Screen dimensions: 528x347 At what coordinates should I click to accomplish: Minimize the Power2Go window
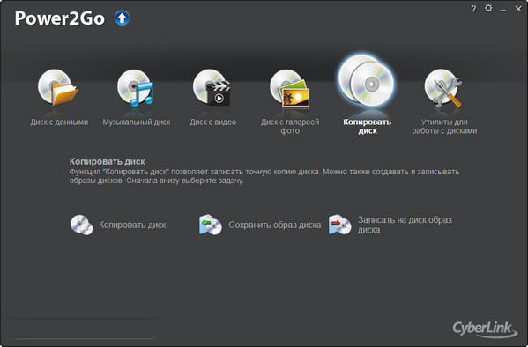[503, 10]
